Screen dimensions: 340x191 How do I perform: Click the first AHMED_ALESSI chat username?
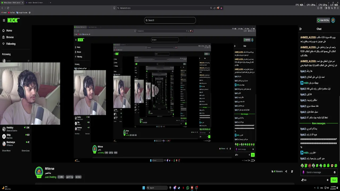pyautogui.click(x=308, y=37)
